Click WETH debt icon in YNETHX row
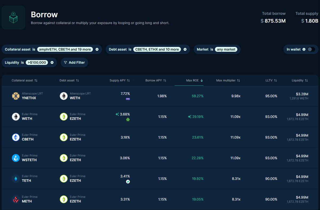Screen dimensions: 320x210 (64, 96)
